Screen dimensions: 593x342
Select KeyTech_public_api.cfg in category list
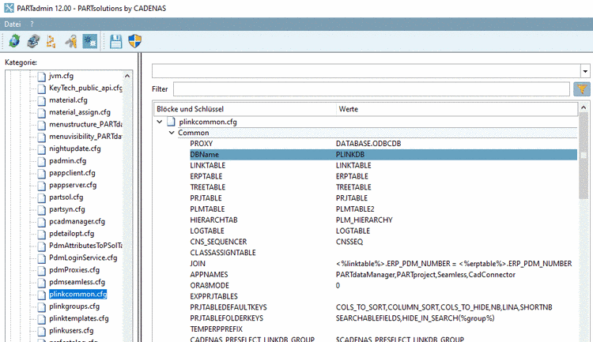pos(85,88)
